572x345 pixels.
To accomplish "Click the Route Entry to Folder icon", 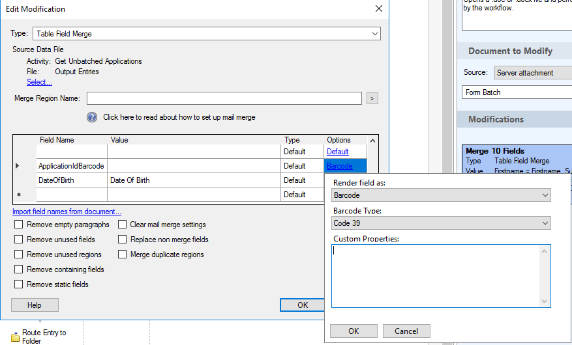I will (x=16, y=337).
